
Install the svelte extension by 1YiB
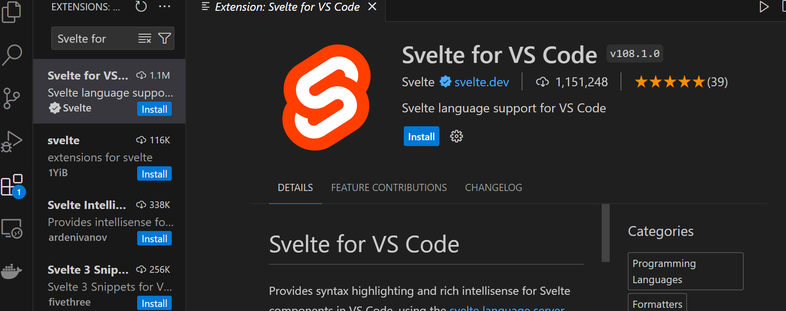154,174
